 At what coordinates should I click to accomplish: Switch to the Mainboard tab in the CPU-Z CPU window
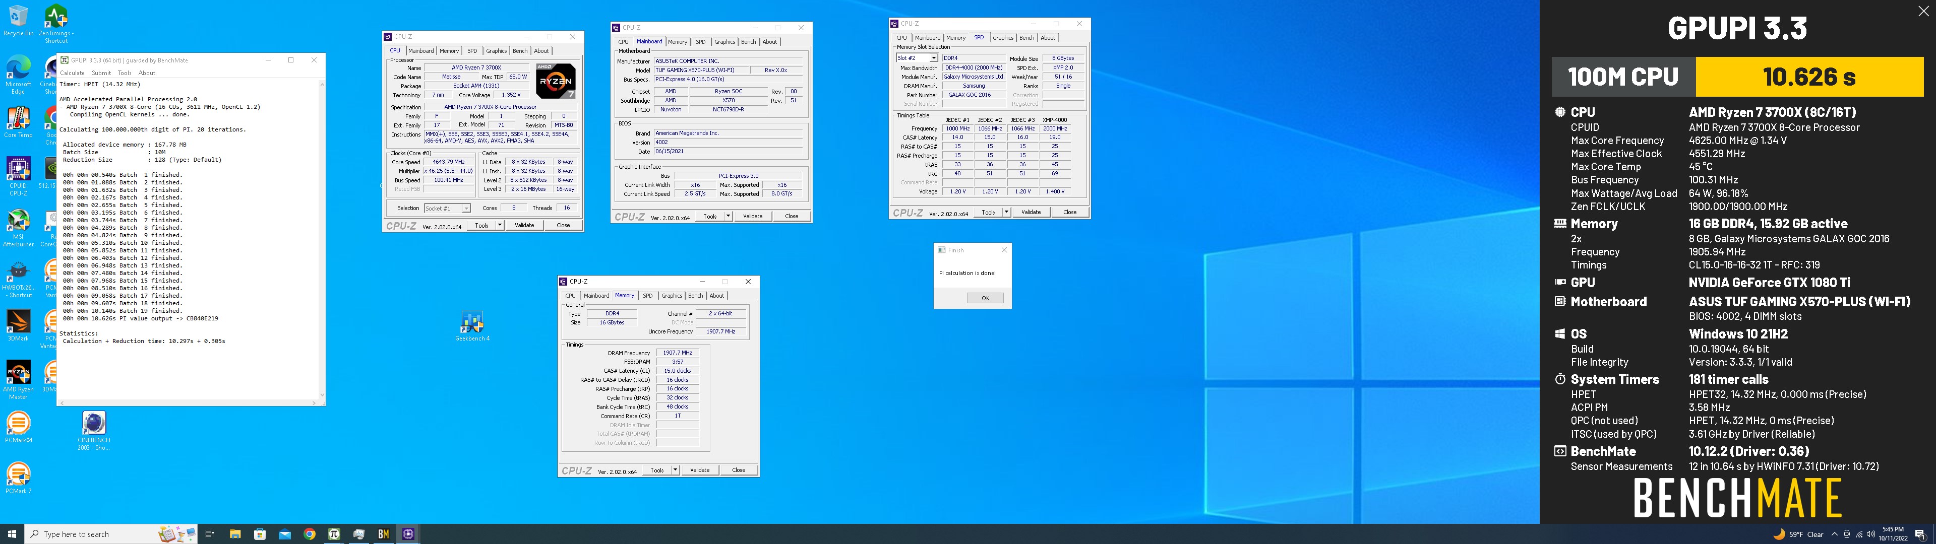421,51
